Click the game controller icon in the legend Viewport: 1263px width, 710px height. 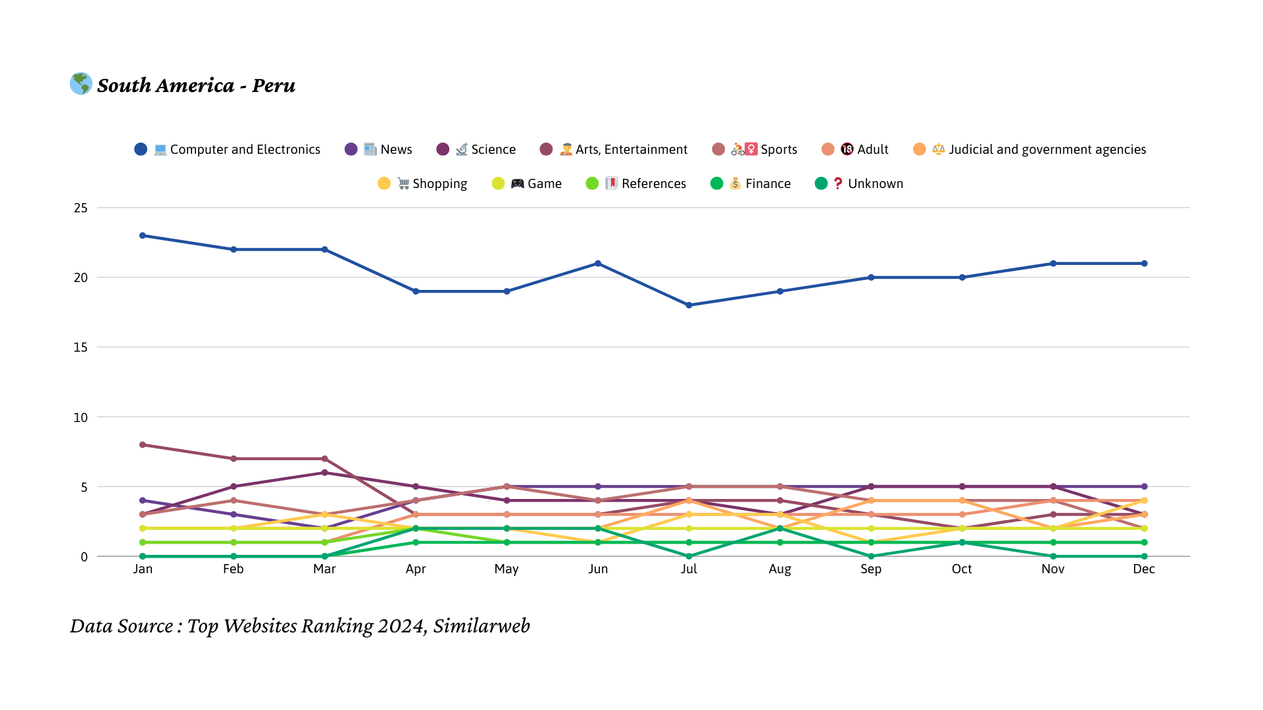click(518, 184)
